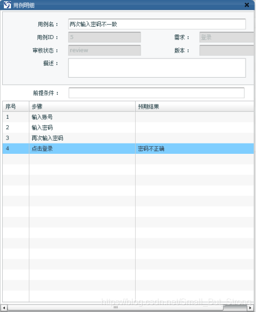Image resolution: width=256 pixels, height=312 pixels.
Task: Click the horizontal scrollbar left arrow
Action: tap(4, 308)
